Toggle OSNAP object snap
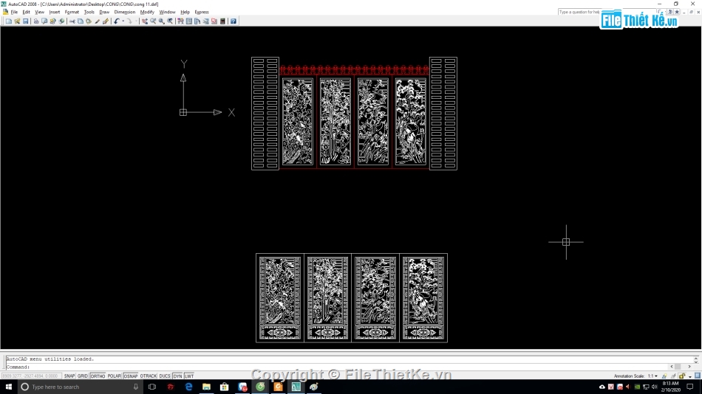 tap(131, 376)
